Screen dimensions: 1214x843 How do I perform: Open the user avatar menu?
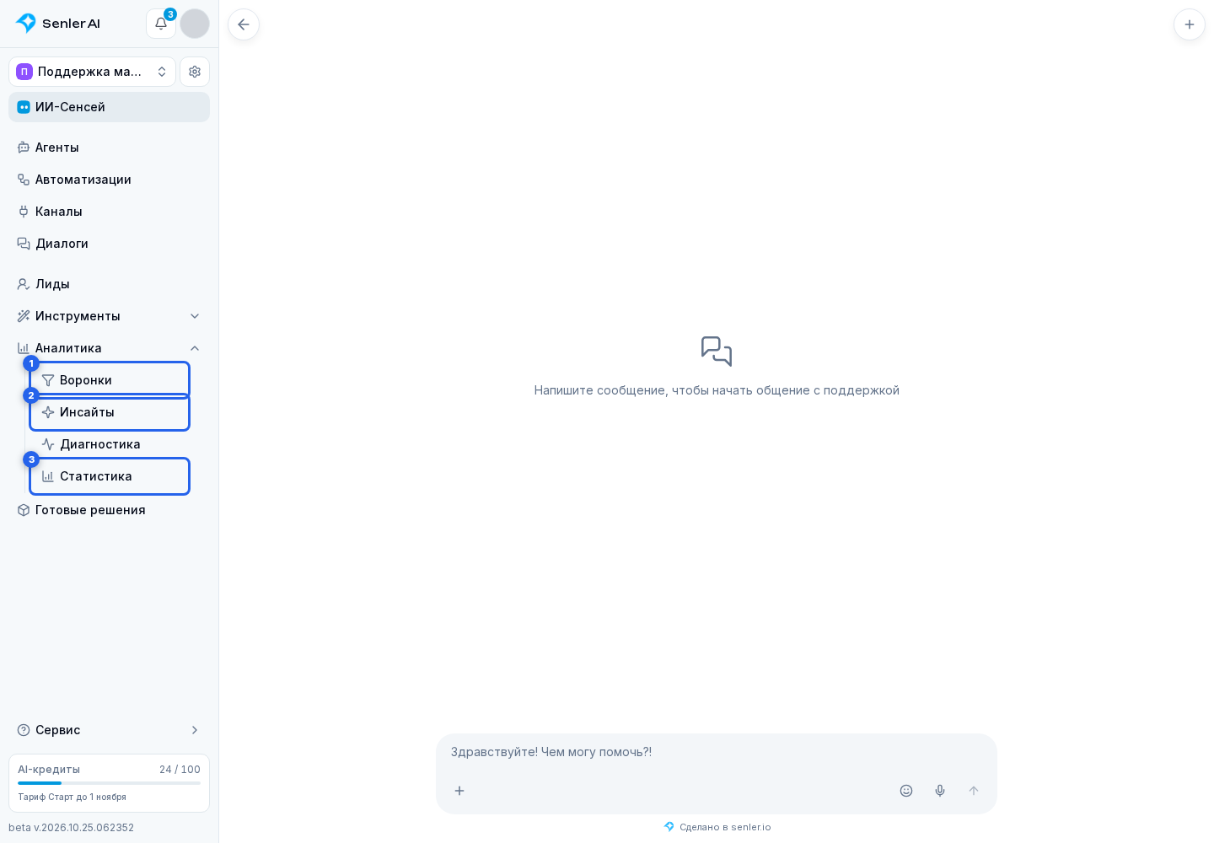195,24
